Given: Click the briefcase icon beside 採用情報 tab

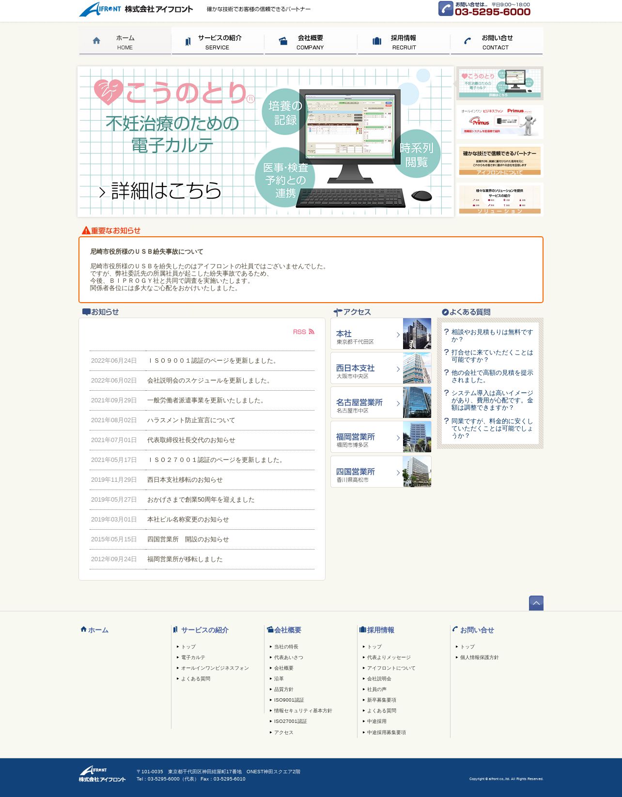Looking at the screenshot, I should tap(377, 41).
